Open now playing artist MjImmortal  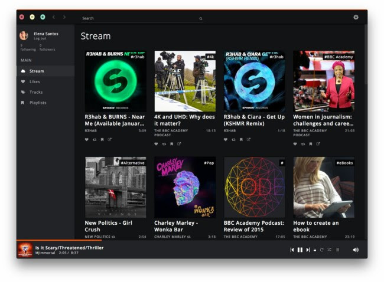click(45, 253)
